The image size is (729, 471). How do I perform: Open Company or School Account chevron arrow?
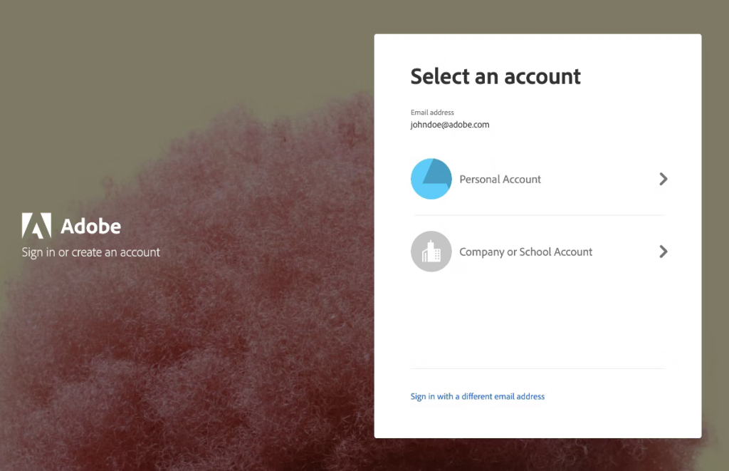pyautogui.click(x=663, y=252)
